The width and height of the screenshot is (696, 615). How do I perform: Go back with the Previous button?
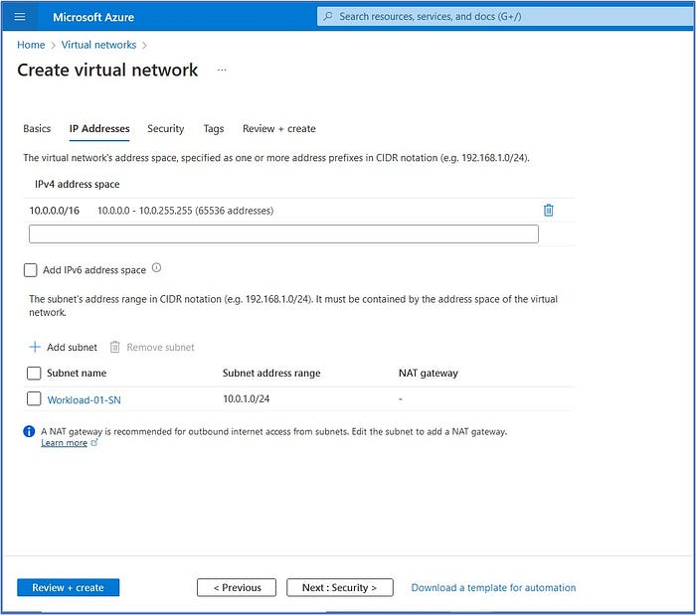click(x=237, y=587)
